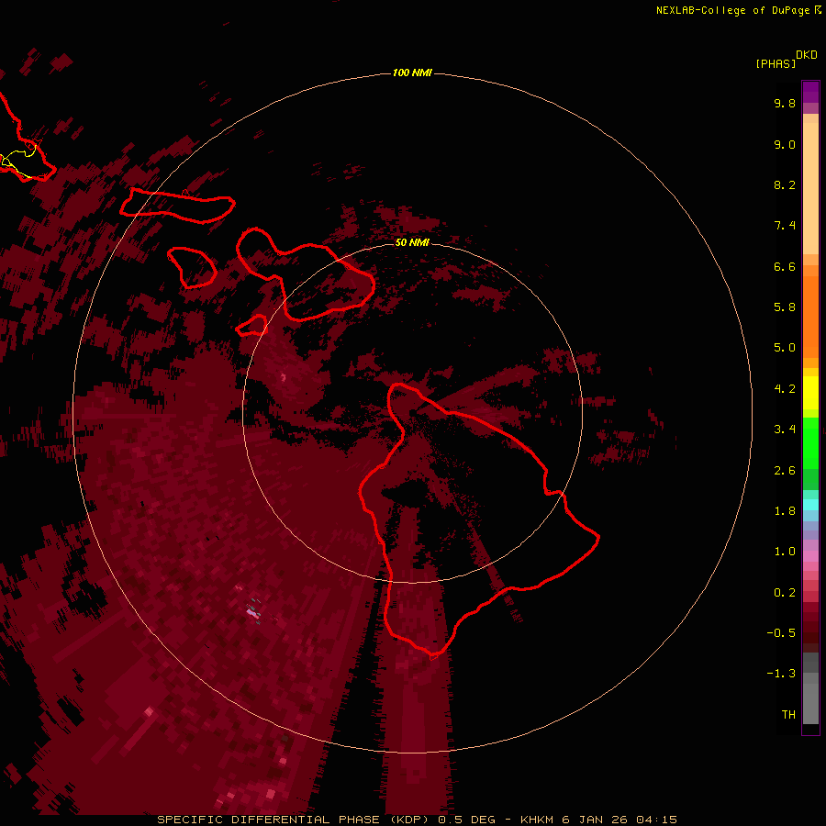This screenshot has height=826, width=826.
Task: Click the 7.4 value on the color scale
Action: (785, 226)
